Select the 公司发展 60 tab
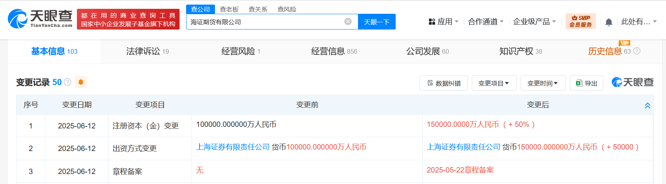Screen dimensions: 666x184 428,51
